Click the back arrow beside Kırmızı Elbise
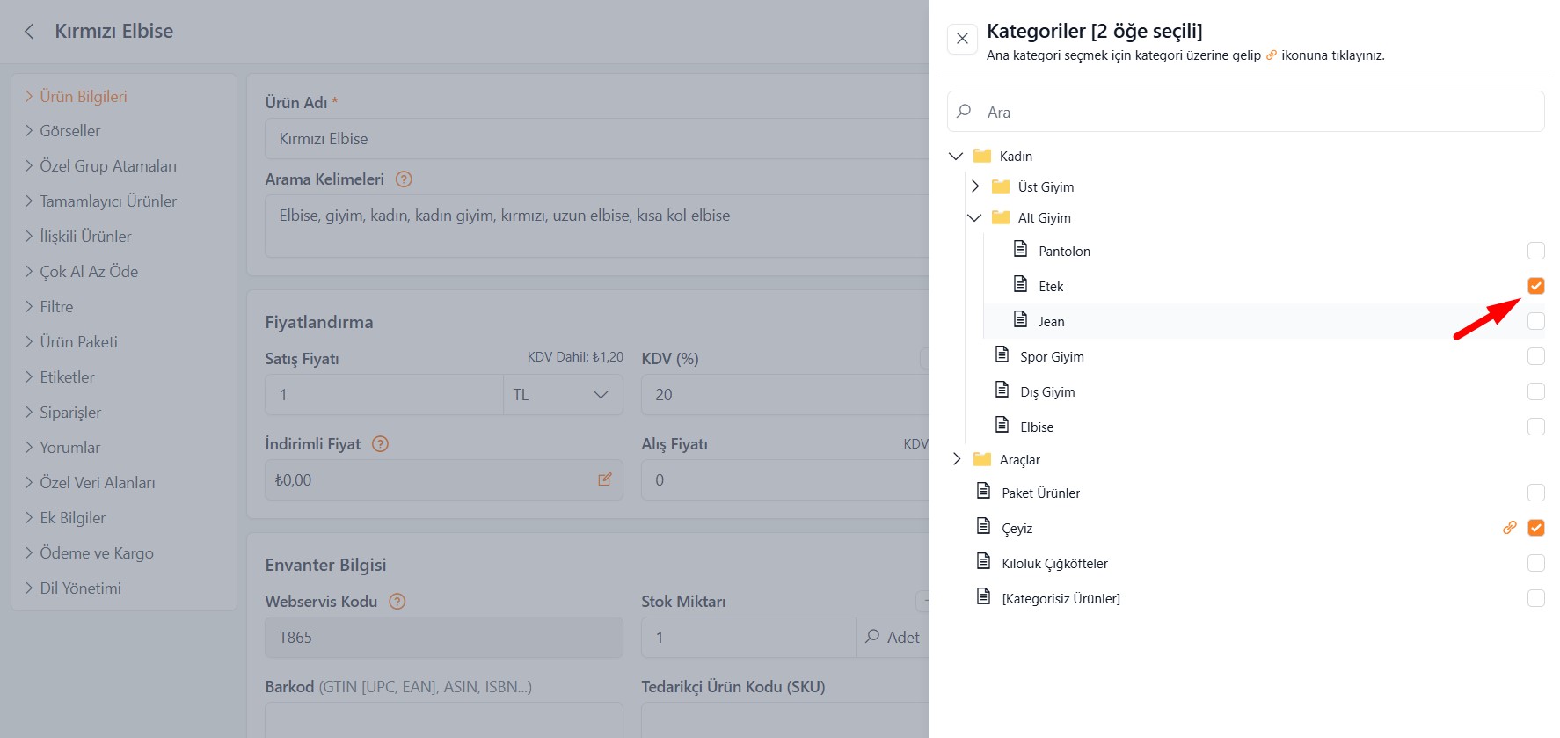 [x=29, y=32]
